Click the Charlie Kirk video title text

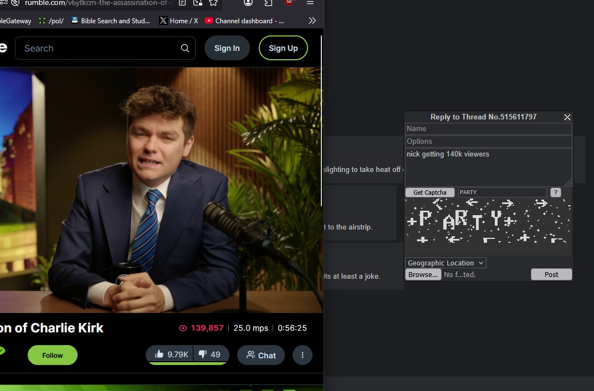[52, 328]
